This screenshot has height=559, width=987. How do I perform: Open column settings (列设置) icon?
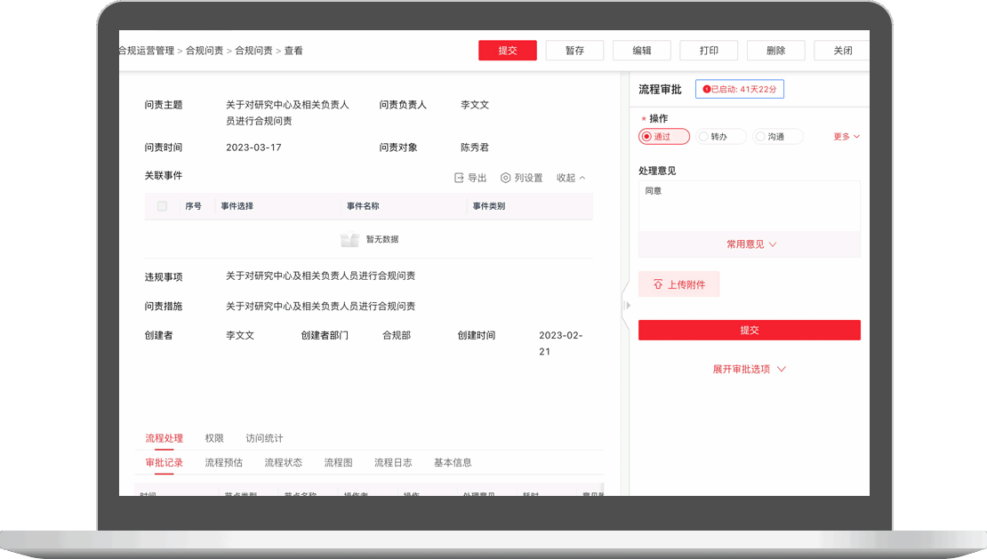[506, 178]
